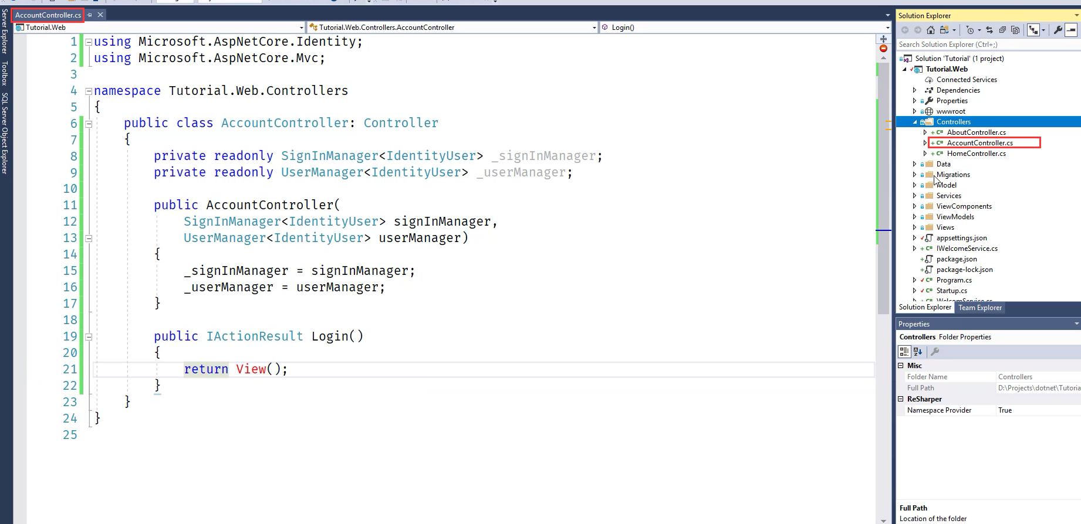This screenshot has width=1081, height=524.
Task: Collapse the Tutorial.Web project node
Action: [904, 69]
